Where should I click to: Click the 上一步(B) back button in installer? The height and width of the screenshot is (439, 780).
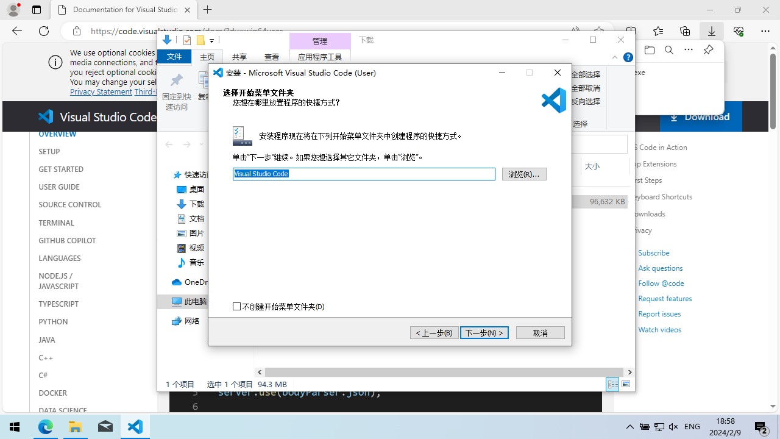click(434, 333)
